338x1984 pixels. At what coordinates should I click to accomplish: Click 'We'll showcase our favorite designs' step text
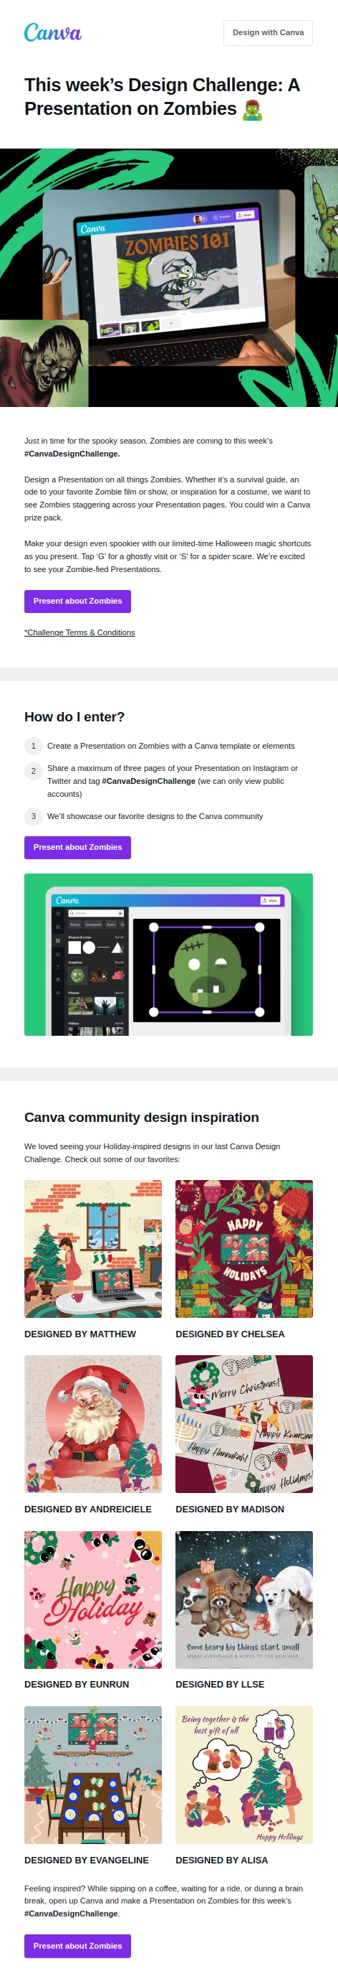coord(155,816)
